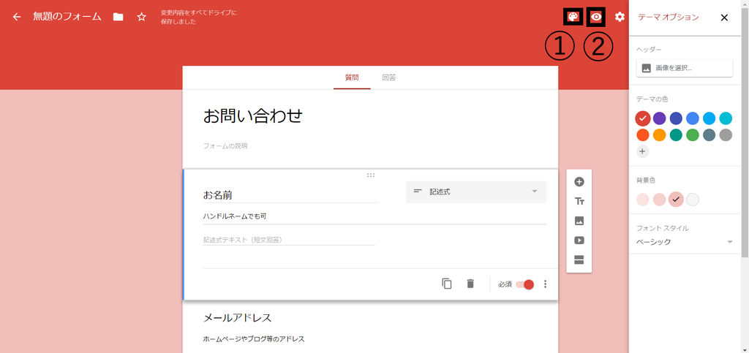749x353 pixels.
Task: Add a section from the side toolbar
Action: pyautogui.click(x=579, y=260)
